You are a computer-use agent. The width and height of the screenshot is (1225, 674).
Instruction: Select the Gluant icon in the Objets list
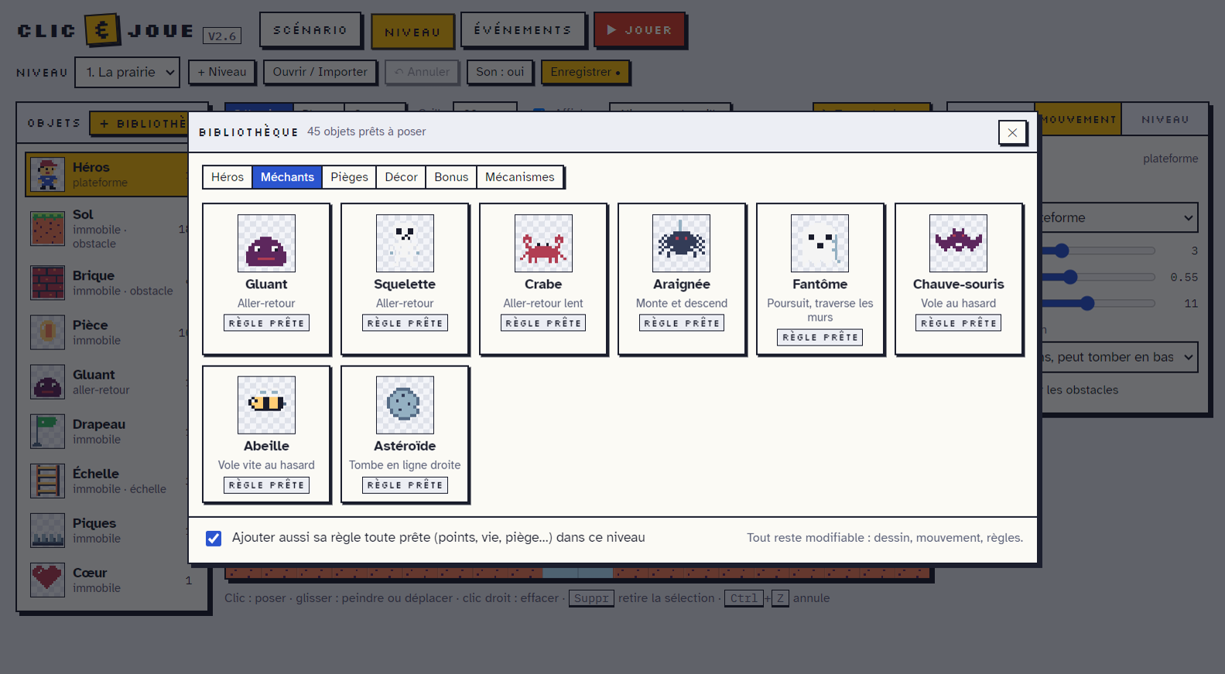point(47,382)
